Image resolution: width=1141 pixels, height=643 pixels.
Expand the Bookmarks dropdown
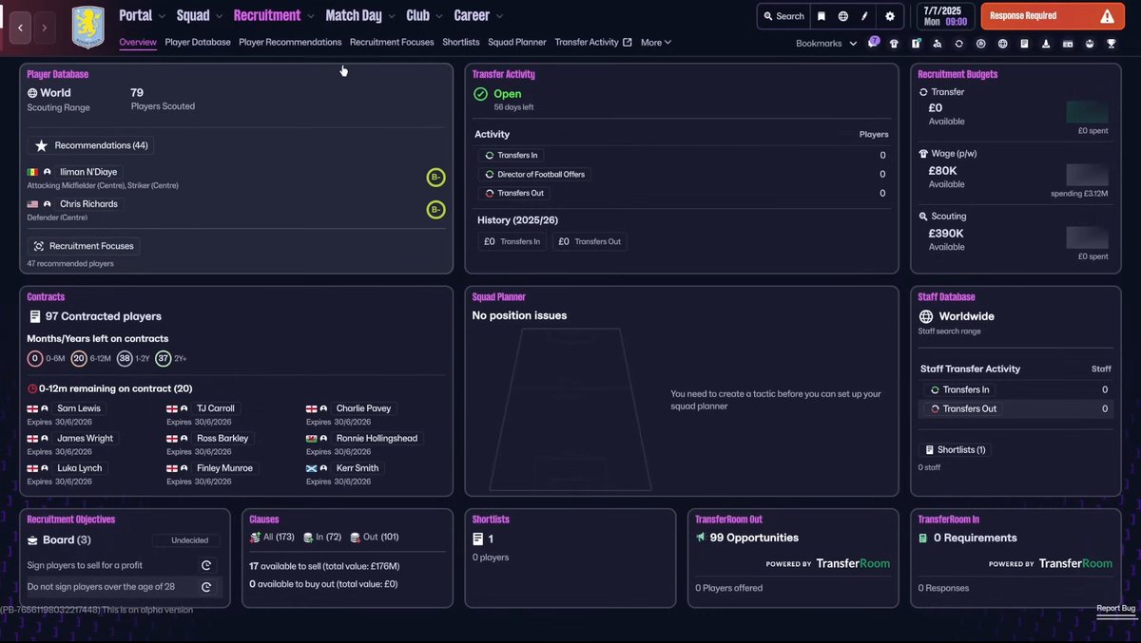pyautogui.click(x=825, y=44)
